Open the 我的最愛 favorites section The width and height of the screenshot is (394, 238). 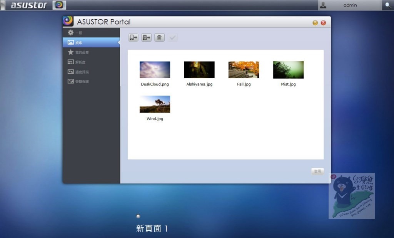click(91, 52)
